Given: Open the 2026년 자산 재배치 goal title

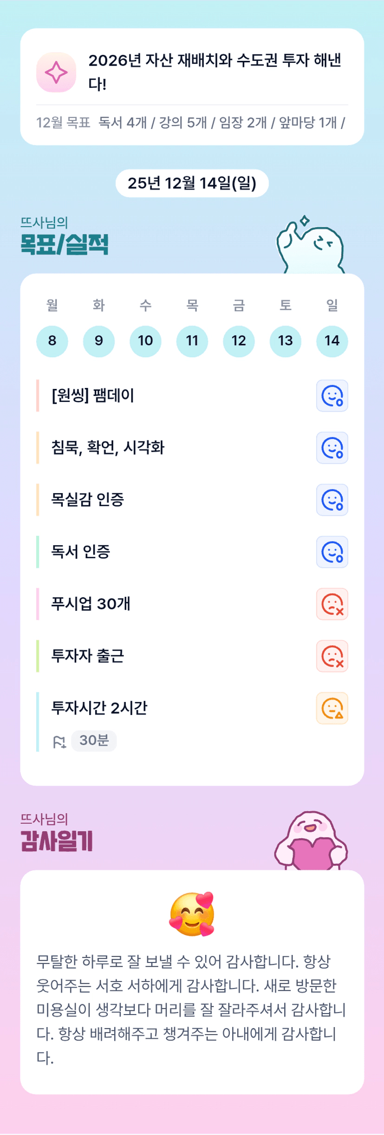Looking at the screenshot, I should (215, 72).
